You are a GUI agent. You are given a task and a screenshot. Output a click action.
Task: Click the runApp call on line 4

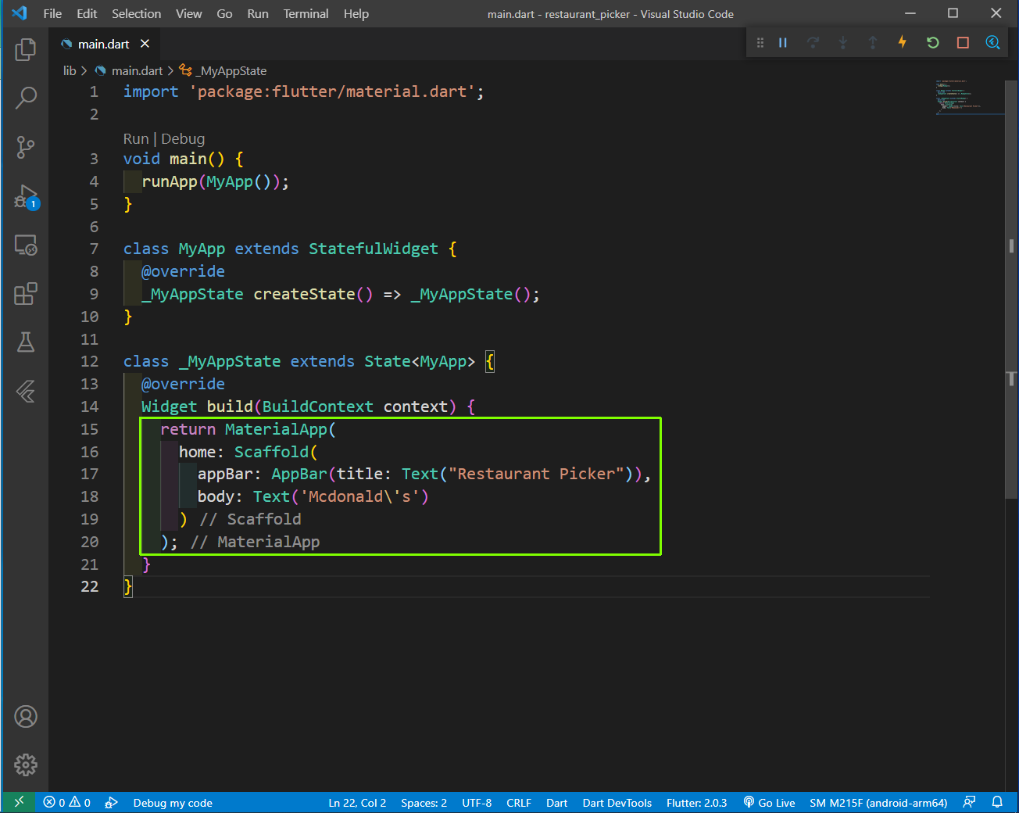(x=170, y=181)
